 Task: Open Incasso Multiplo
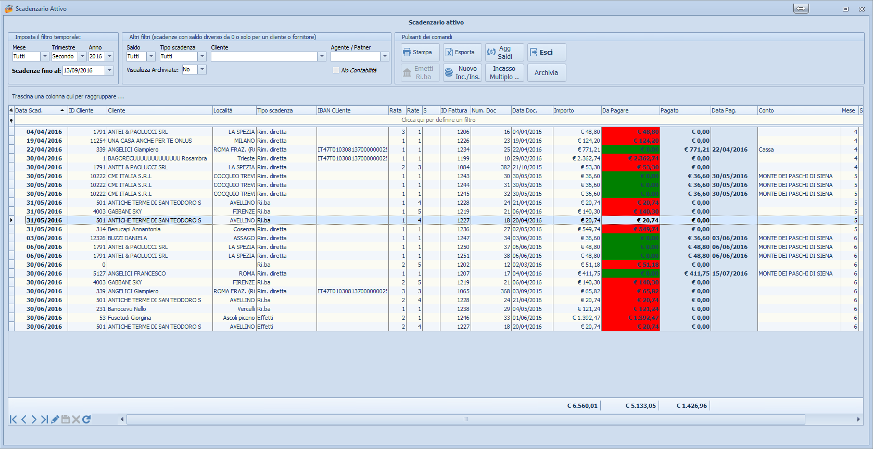click(504, 72)
